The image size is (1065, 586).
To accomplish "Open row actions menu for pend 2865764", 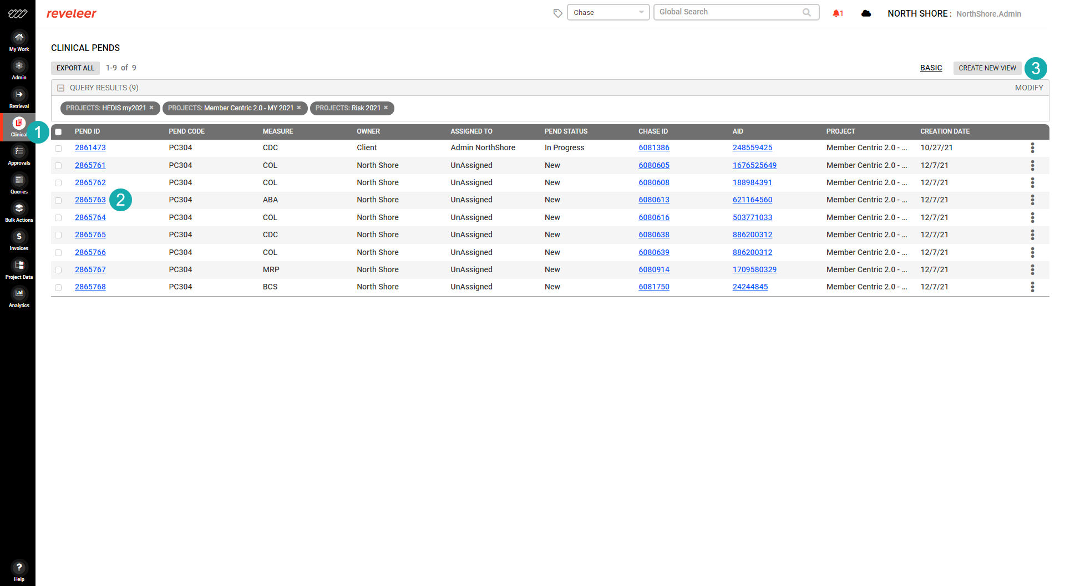I will click(1032, 217).
